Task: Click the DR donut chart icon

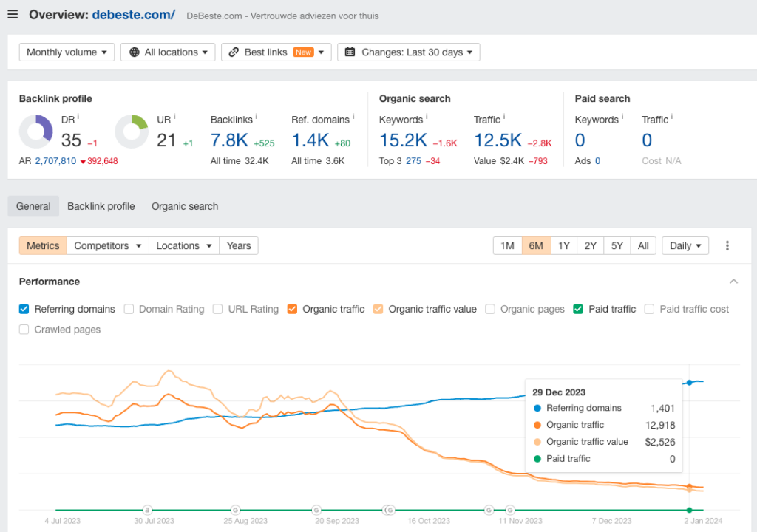Action: [35, 132]
